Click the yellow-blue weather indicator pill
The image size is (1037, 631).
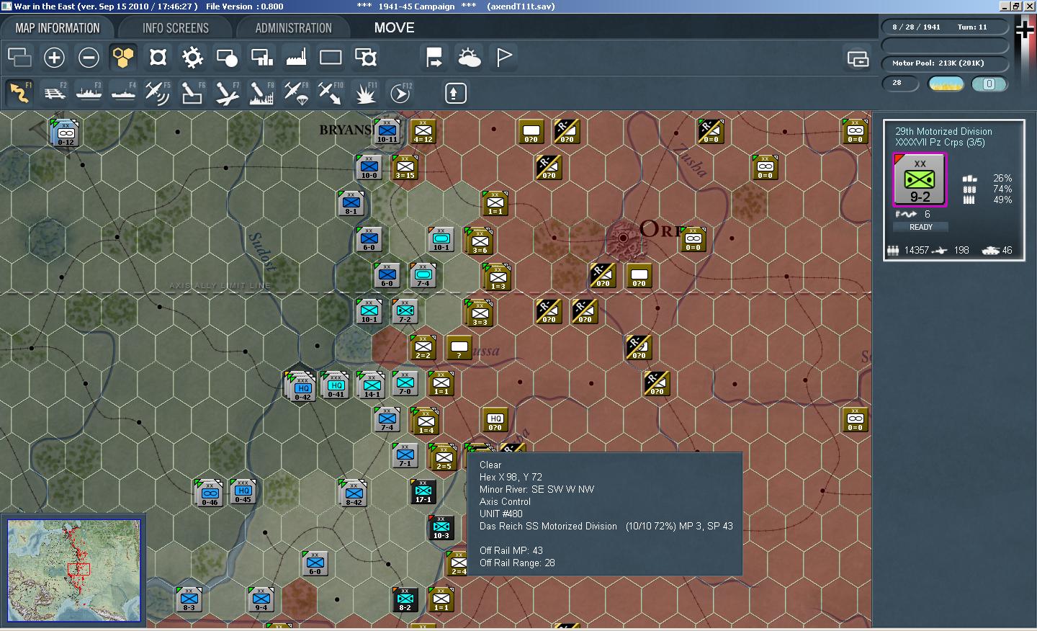coord(946,84)
